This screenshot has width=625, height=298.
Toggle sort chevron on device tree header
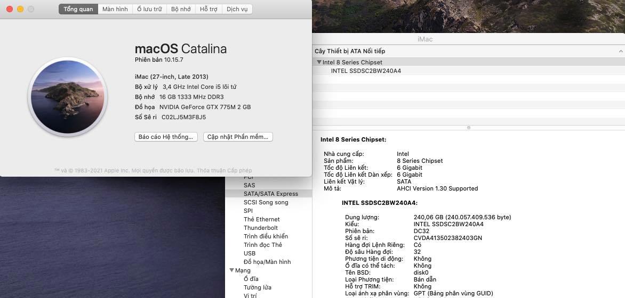(620, 51)
